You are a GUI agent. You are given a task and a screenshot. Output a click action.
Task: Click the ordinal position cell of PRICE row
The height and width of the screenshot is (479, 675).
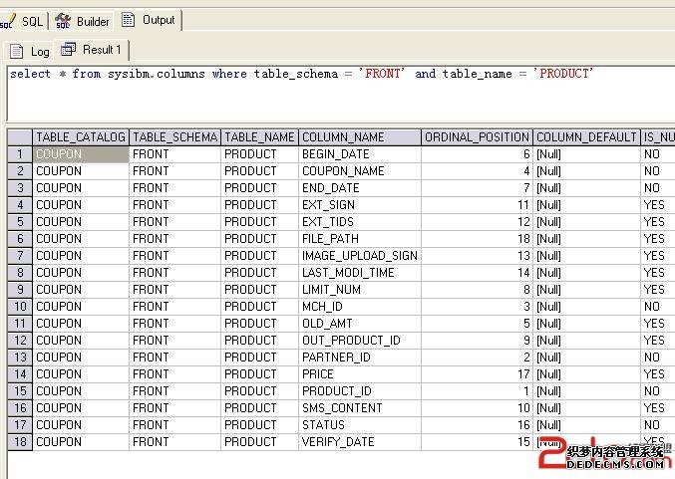477,373
